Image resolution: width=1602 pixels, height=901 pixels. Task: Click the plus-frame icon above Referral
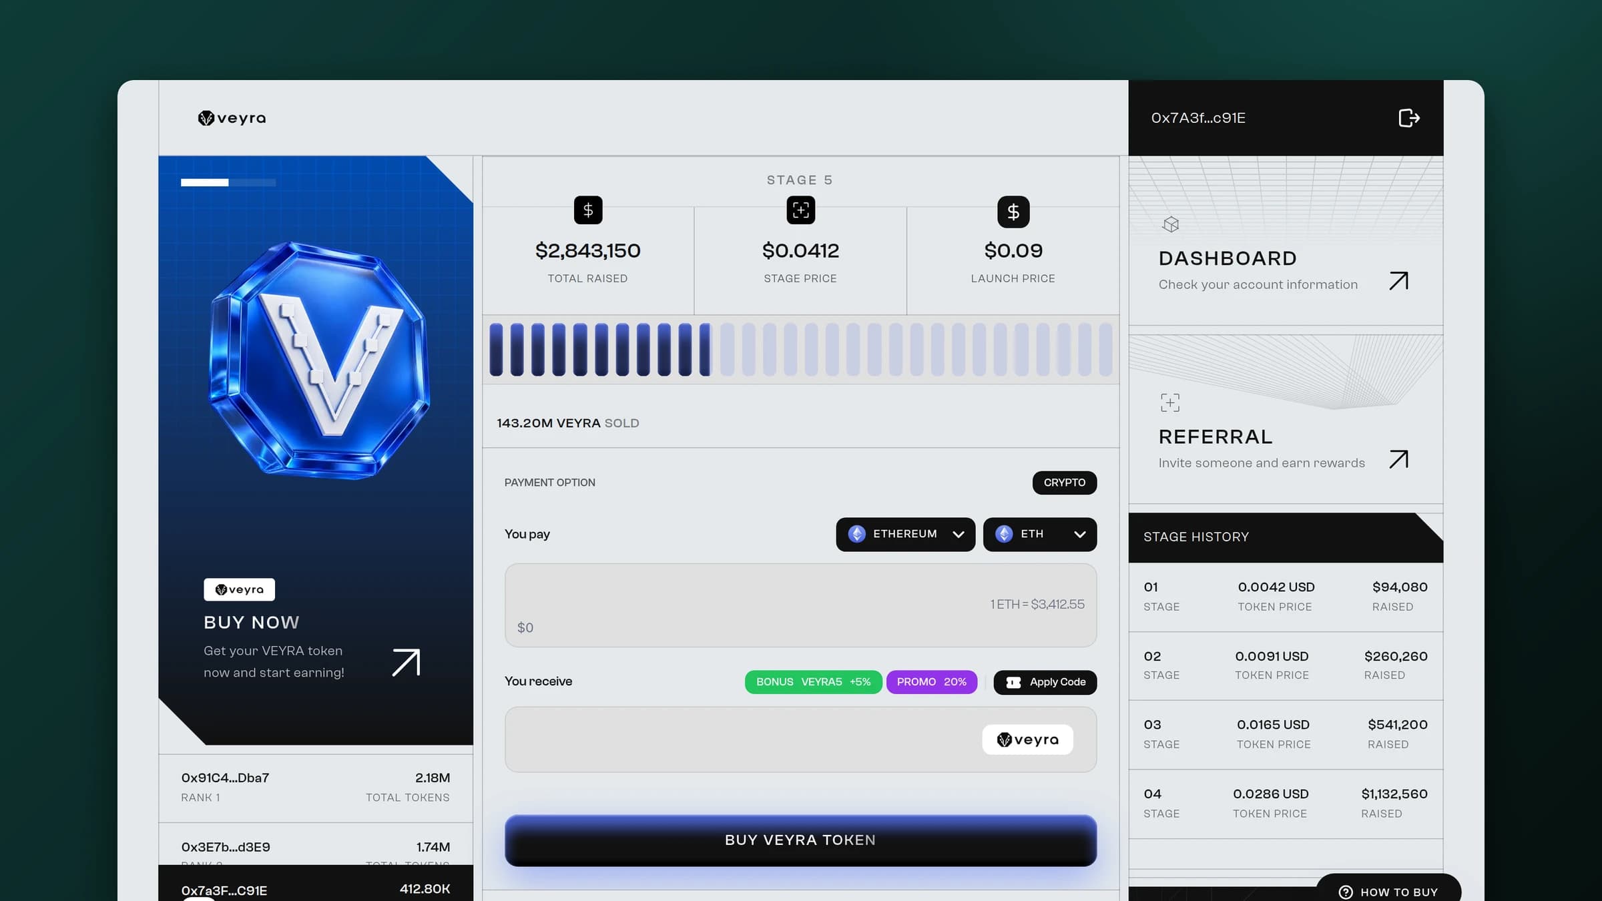(x=1170, y=402)
